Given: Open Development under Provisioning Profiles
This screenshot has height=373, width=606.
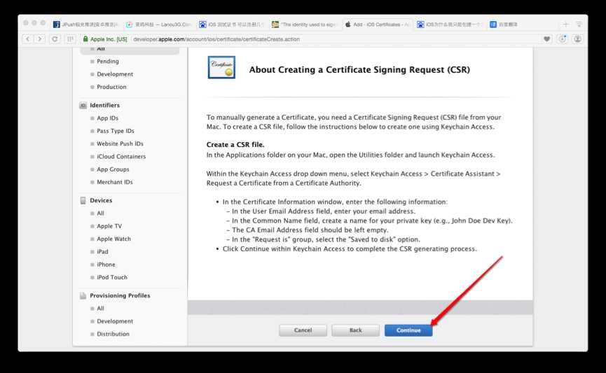Looking at the screenshot, I should point(115,321).
